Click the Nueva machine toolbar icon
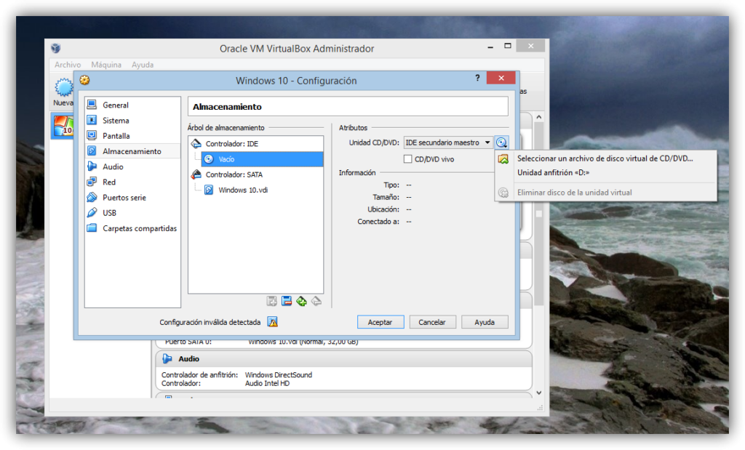This screenshot has width=745, height=450. coord(63,91)
